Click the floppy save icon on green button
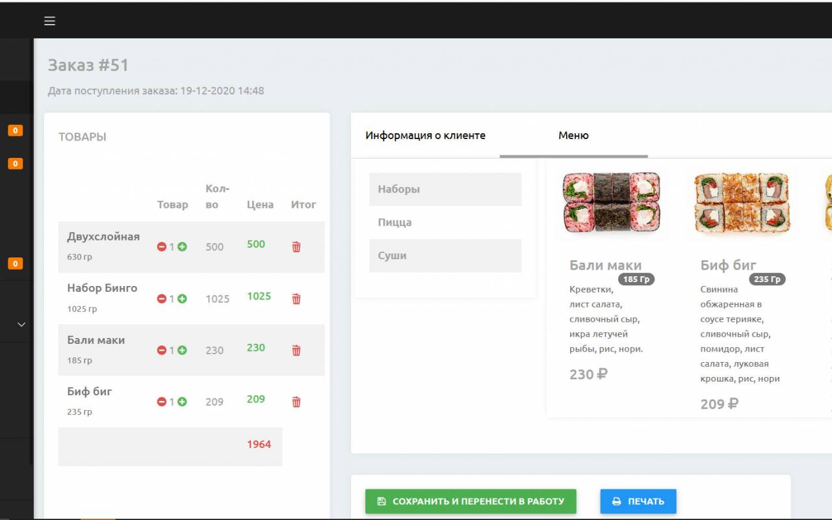This screenshot has width=832, height=520. click(380, 501)
